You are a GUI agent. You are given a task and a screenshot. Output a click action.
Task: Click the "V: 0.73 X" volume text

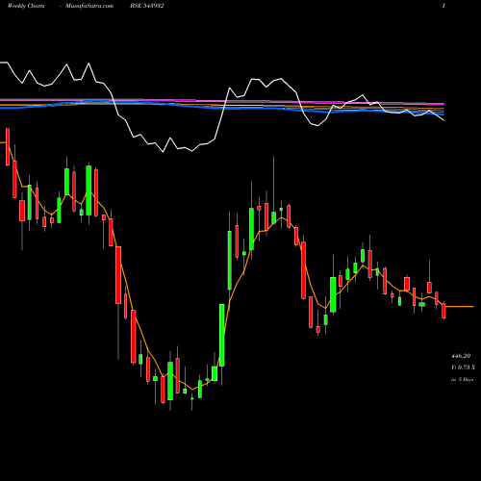(463, 367)
